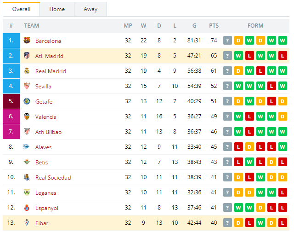This screenshot has width=294, height=233.
Task: Click the Eibar club crest icon
Action: coord(27,223)
